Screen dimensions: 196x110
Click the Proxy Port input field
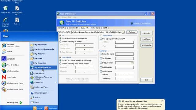click(124, 46)
